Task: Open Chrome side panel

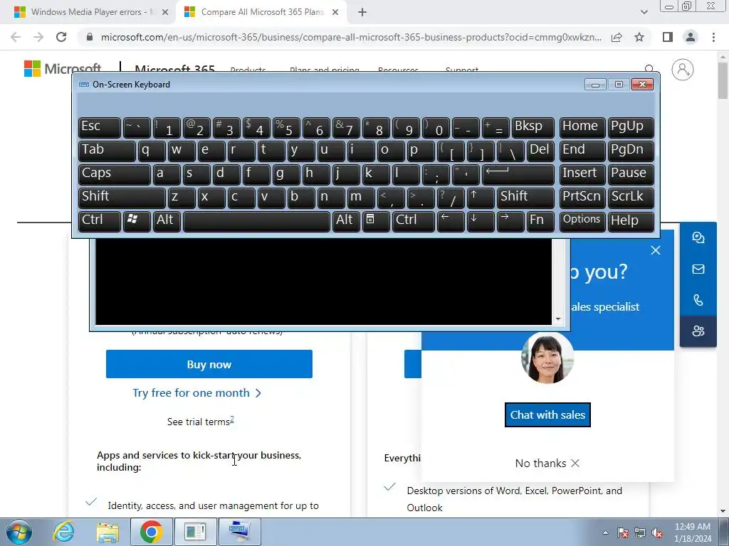Action: click(x=668, y=37)
